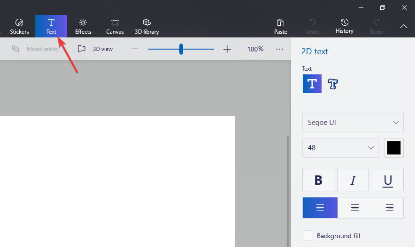Click the Mixed reality button
Screen dimensions: 415x247
coord(35,49)
